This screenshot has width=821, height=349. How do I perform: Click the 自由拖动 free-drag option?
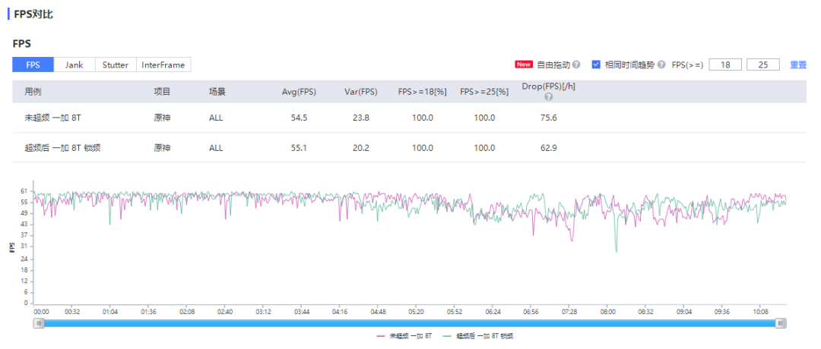[x=553, y=65]
